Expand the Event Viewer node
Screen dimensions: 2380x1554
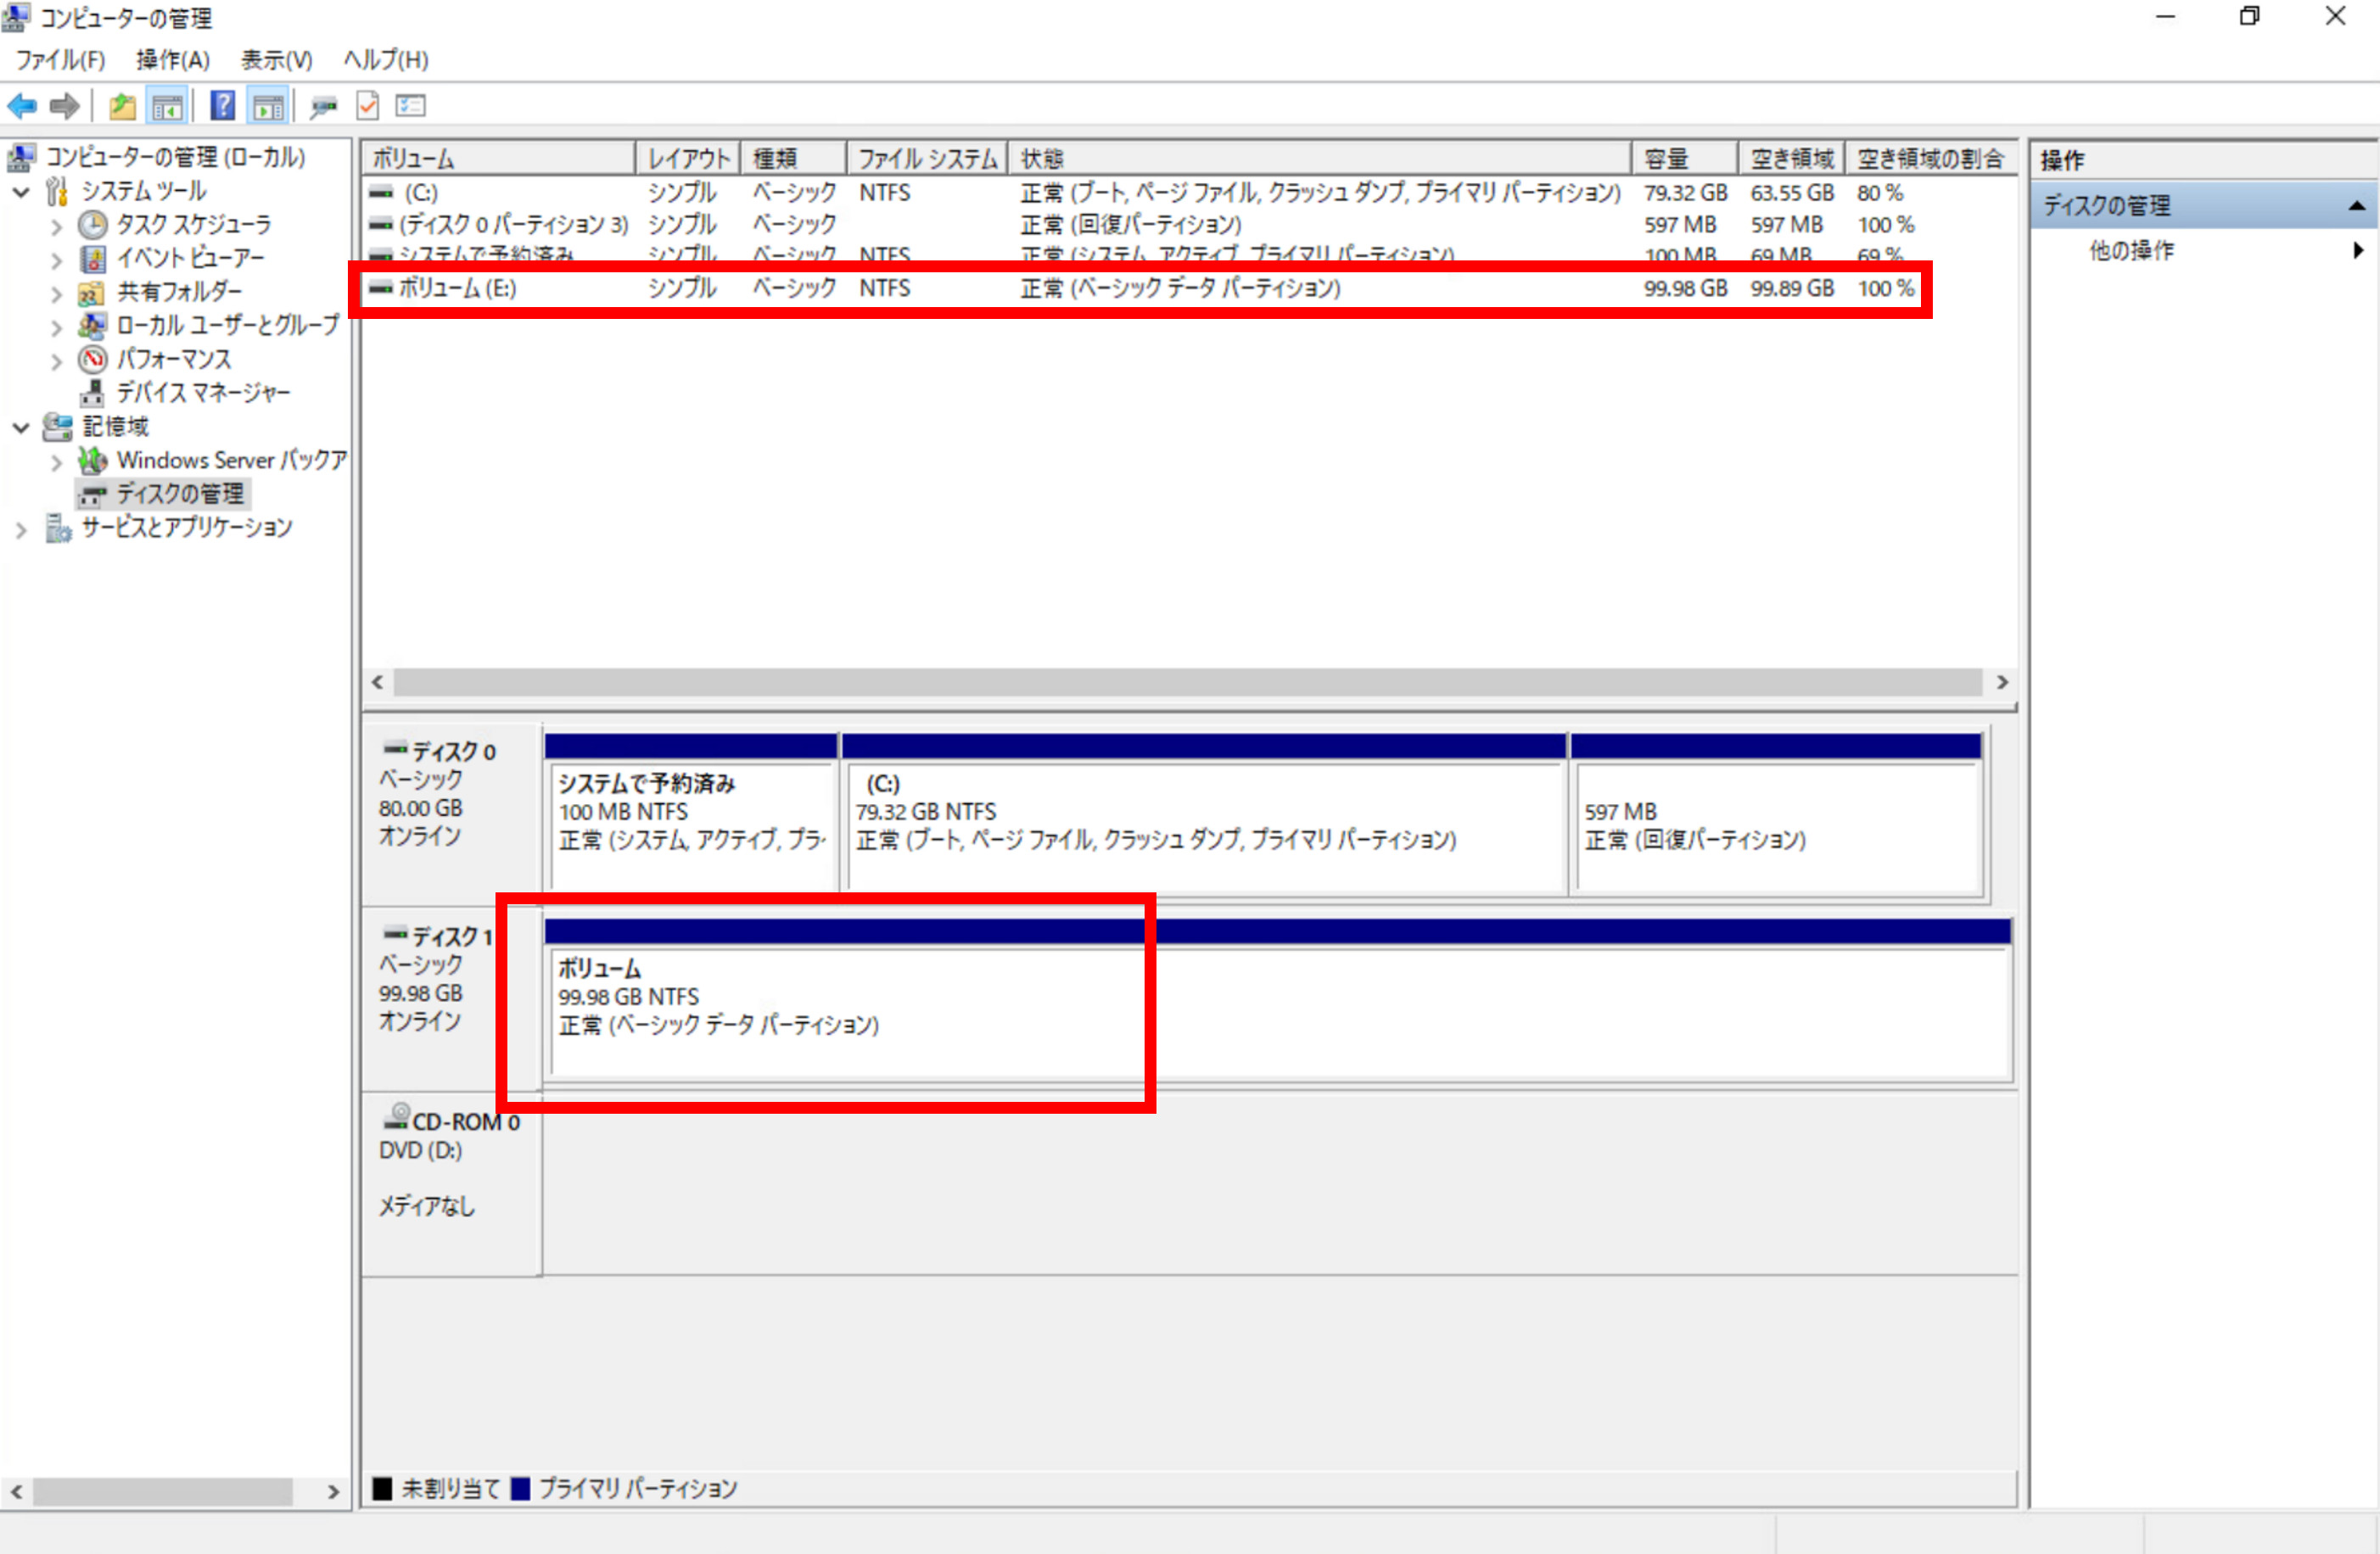coord(56,261)
